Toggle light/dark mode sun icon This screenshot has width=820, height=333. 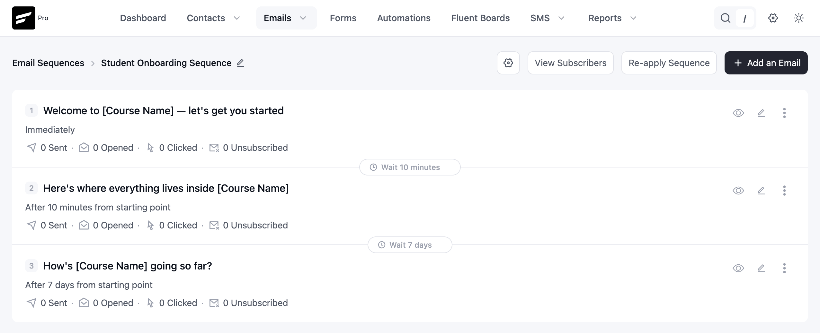pyautogui.click(x=799, y=18)
